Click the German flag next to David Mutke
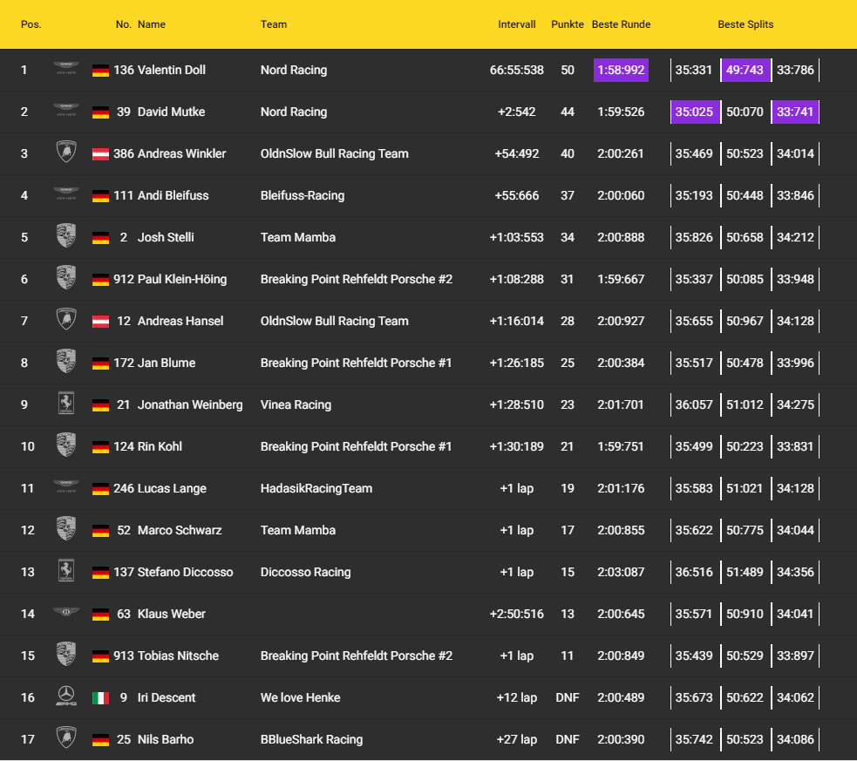The width and height of the screenshot is (857, 761). 100,112
